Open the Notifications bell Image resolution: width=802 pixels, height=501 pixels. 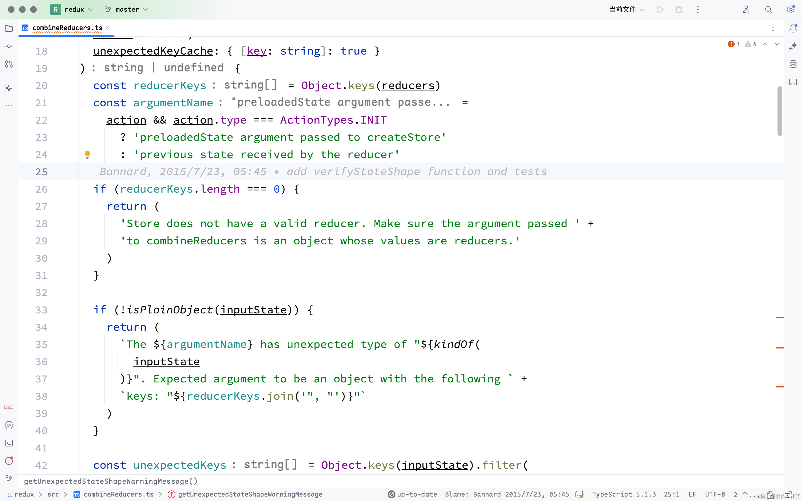(793, 28)
